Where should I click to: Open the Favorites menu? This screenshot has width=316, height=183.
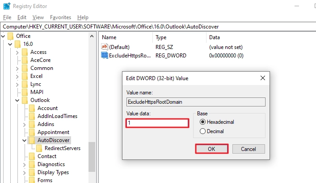[60, 17]
